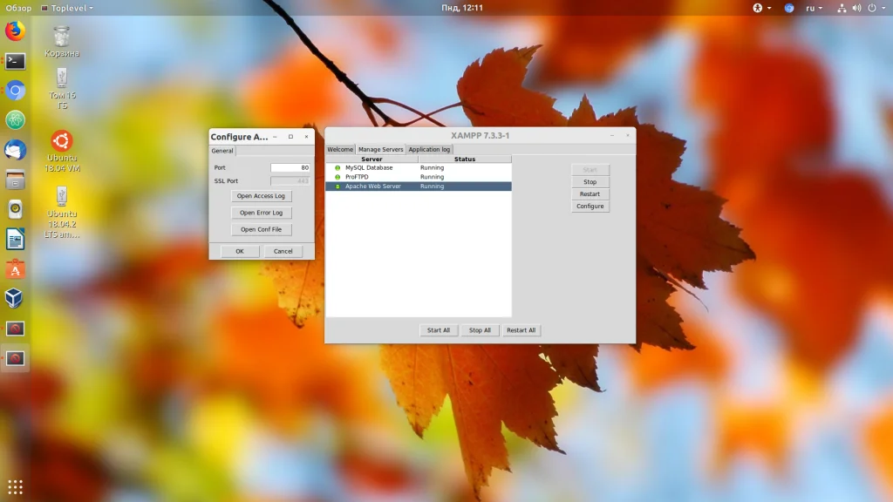The width and height of the screenshot is (893, 502).
Task: Open the accessibility menu in top bar
Action: click(758, 8)
